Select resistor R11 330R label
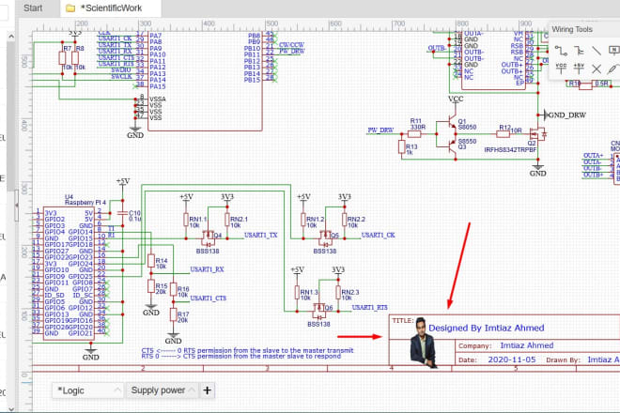Image resolution: width=620 pixels, height=413 pixels. (x=417, y=124)
